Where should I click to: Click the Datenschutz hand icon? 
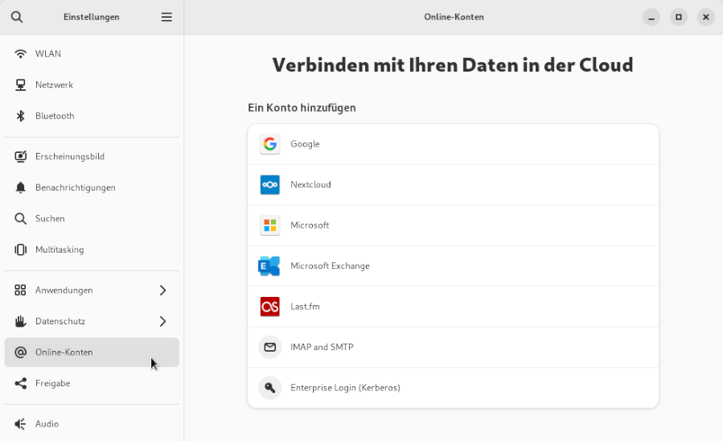[20, 321]
